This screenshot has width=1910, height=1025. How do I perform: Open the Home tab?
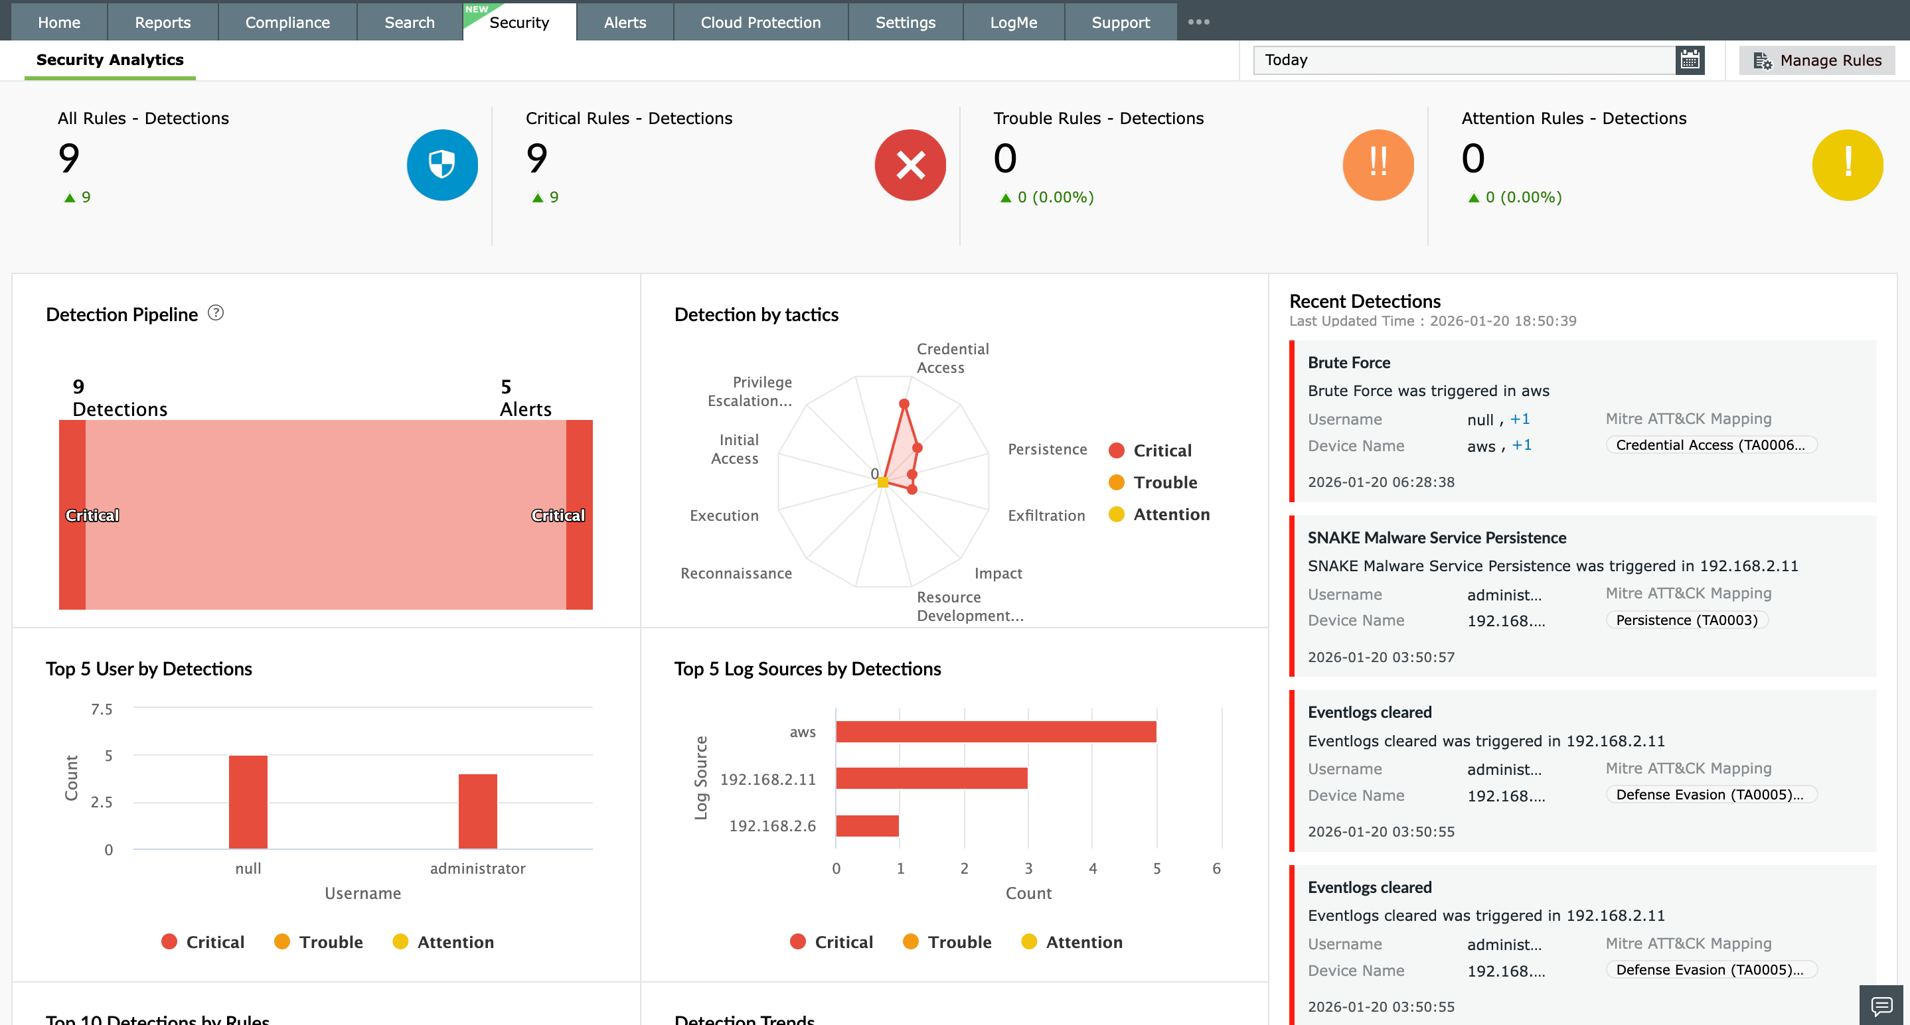pyautogui.click(x=58, y=23)
